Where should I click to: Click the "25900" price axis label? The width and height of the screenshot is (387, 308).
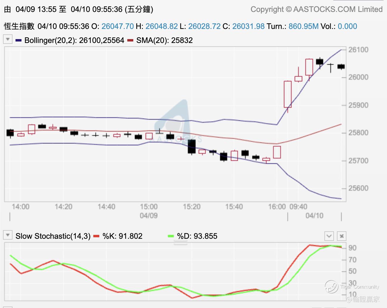(358, 105)
